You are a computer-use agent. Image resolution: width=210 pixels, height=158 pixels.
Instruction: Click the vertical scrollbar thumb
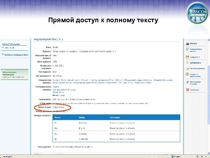[x=209, y=95]
